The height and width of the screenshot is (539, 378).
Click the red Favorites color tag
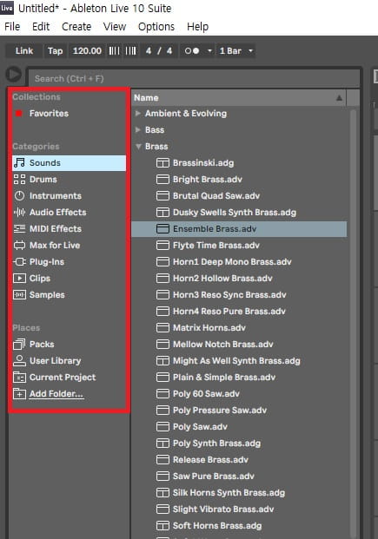[x=19, y=114]
